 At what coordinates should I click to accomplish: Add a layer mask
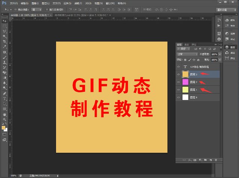[x=195, y=160]
